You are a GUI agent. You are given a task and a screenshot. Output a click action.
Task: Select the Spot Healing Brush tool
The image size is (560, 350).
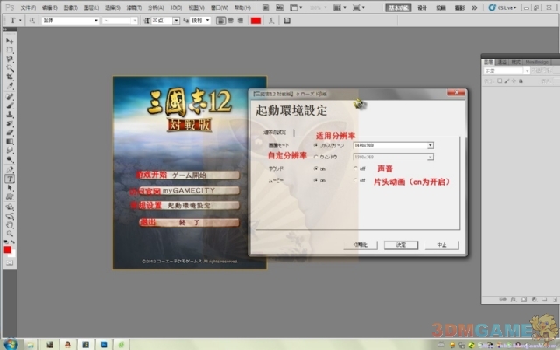pos(10,96)
